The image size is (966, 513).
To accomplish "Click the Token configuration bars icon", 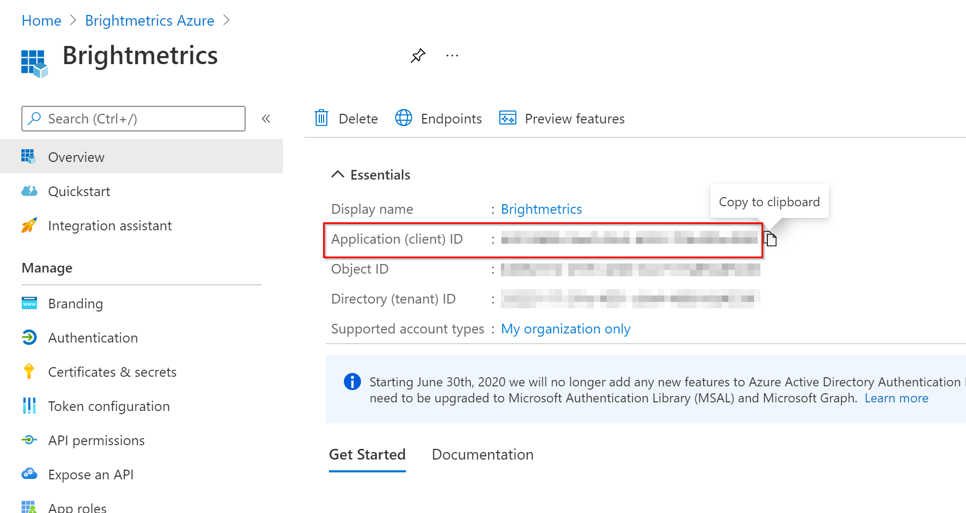I will tap(29, 406).
